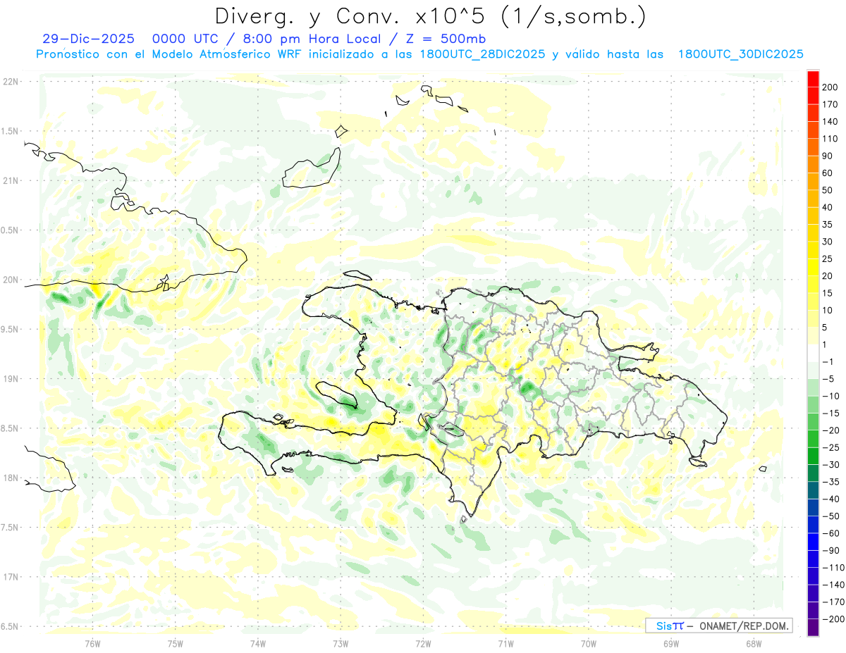Click the orange swatch between 90 and 60

(814, 164)
